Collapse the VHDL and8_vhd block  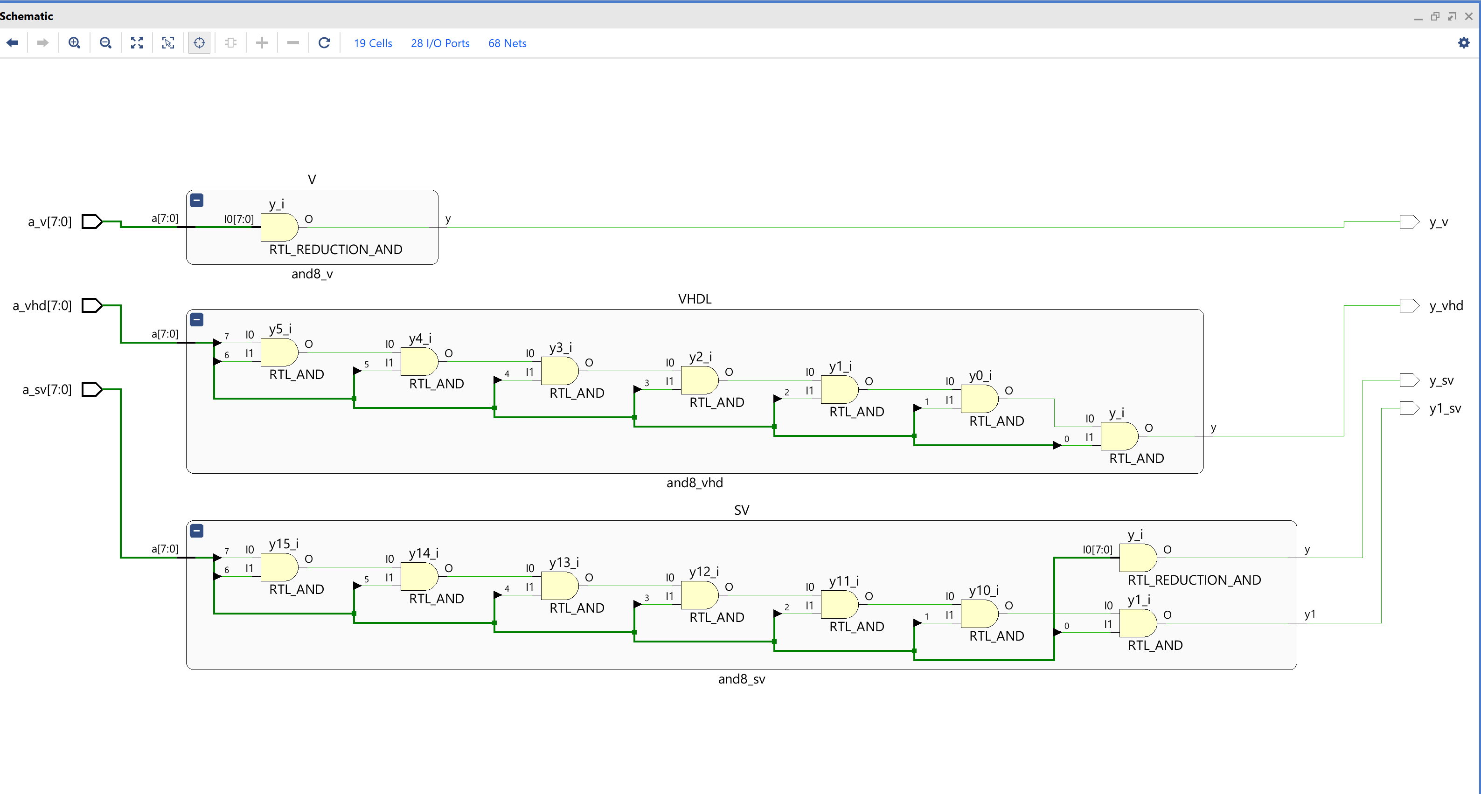coord(197,319)
